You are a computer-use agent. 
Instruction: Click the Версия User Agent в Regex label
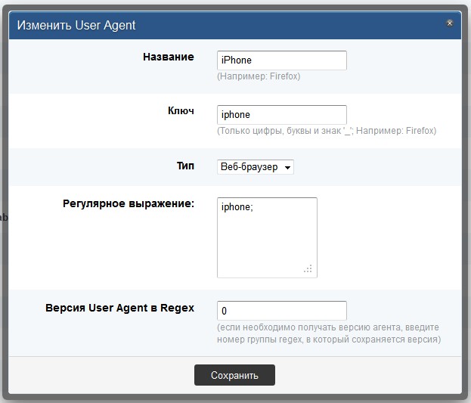[120, 308]
